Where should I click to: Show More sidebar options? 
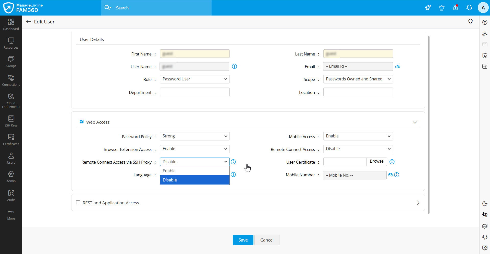[x=11, y=215]
